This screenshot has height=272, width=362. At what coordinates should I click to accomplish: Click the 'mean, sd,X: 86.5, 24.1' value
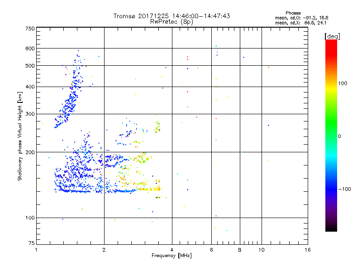coord(300,23)
